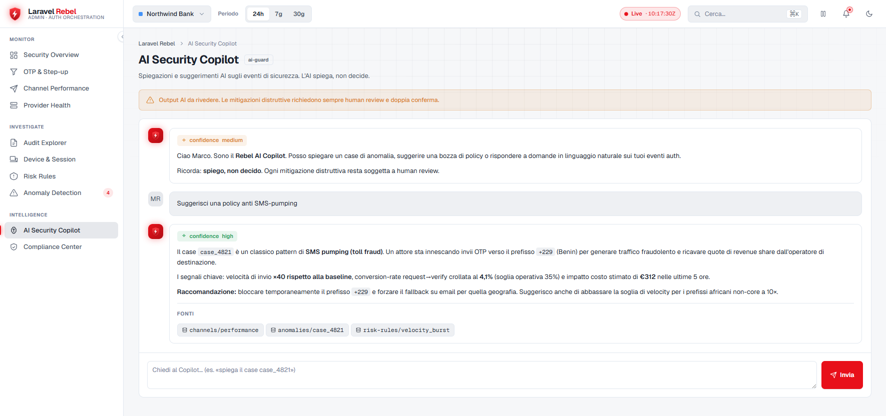Image resolution: width=886 pixels, height=416 pixels.
Task: Click the red Live dot indicator
Action: [626, 14]
